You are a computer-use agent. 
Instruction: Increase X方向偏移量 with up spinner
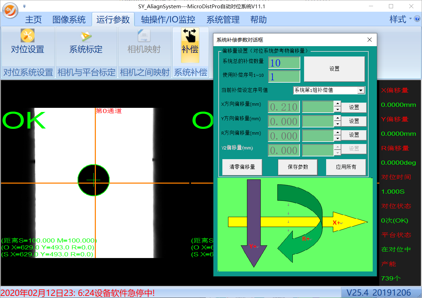pyautogui.click(x=338, y=104)
